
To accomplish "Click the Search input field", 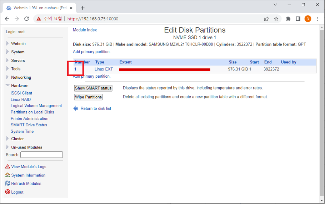I will (x=41, y=155).
